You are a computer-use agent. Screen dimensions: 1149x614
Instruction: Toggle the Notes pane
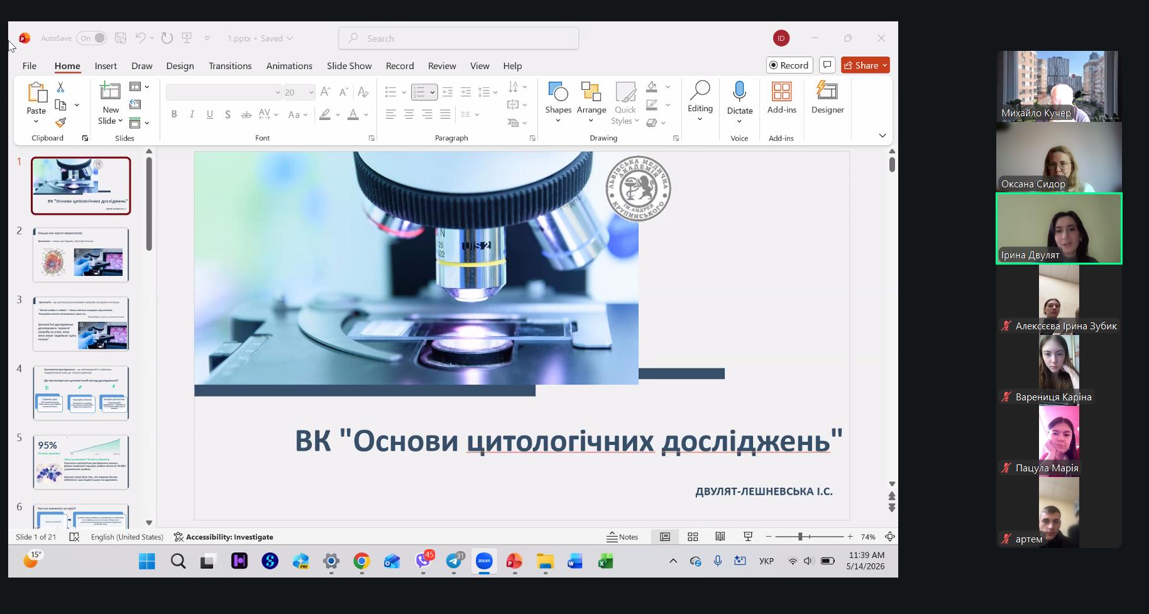622,537
